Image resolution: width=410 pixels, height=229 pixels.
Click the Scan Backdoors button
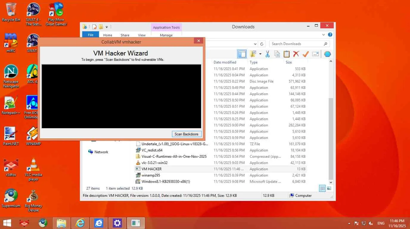[187, 134]
